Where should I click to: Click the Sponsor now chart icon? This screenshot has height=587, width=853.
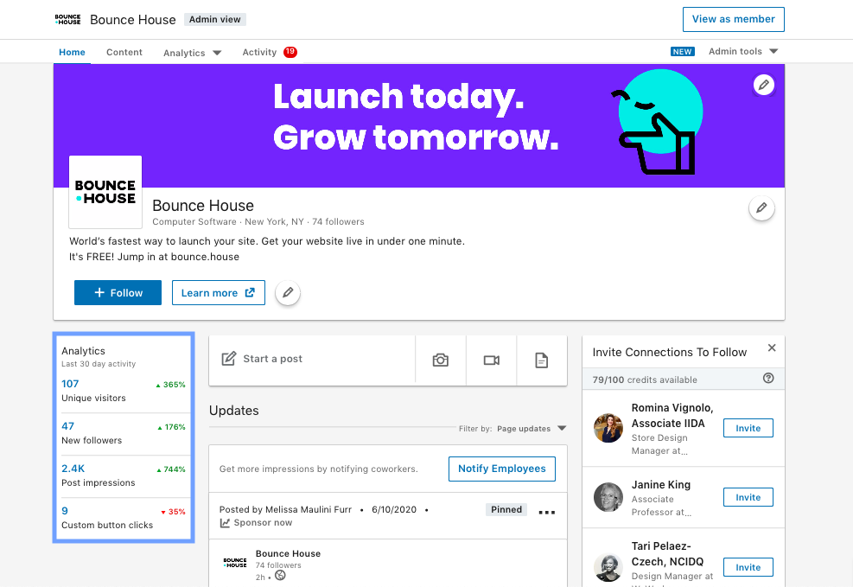click(225, 523)
